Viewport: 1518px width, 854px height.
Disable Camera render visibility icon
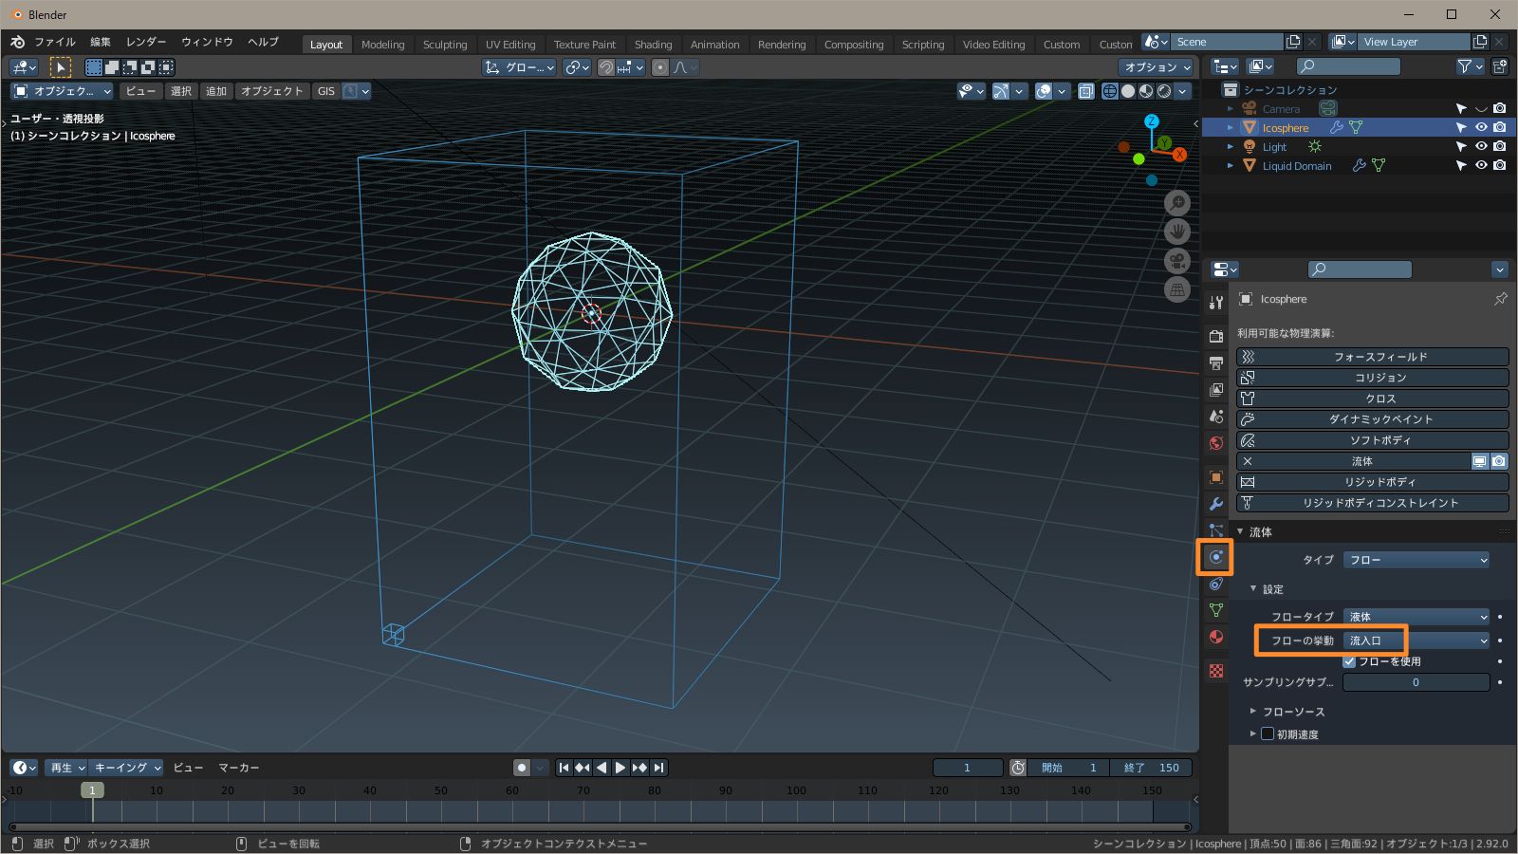pos(1499,108)
